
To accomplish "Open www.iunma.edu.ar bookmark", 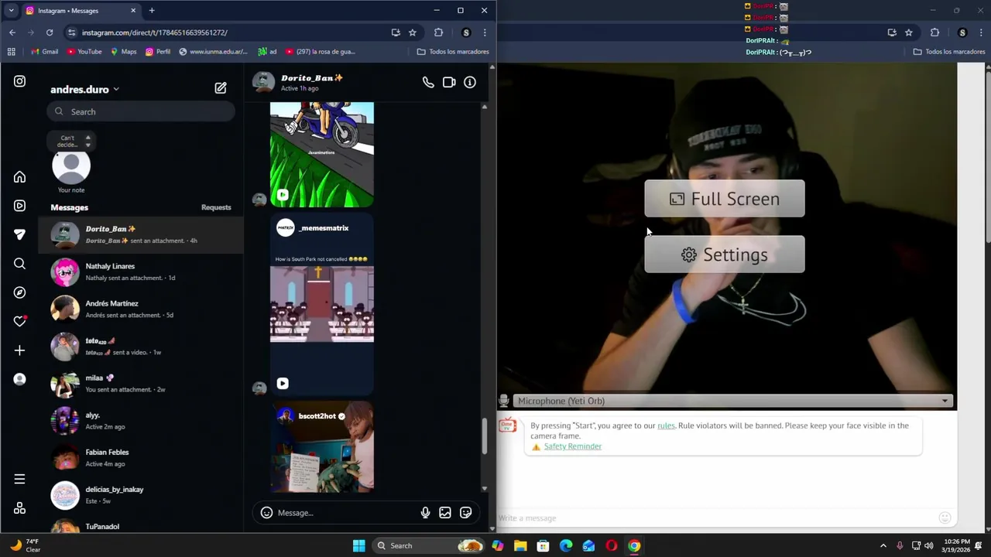I will 213,52.
